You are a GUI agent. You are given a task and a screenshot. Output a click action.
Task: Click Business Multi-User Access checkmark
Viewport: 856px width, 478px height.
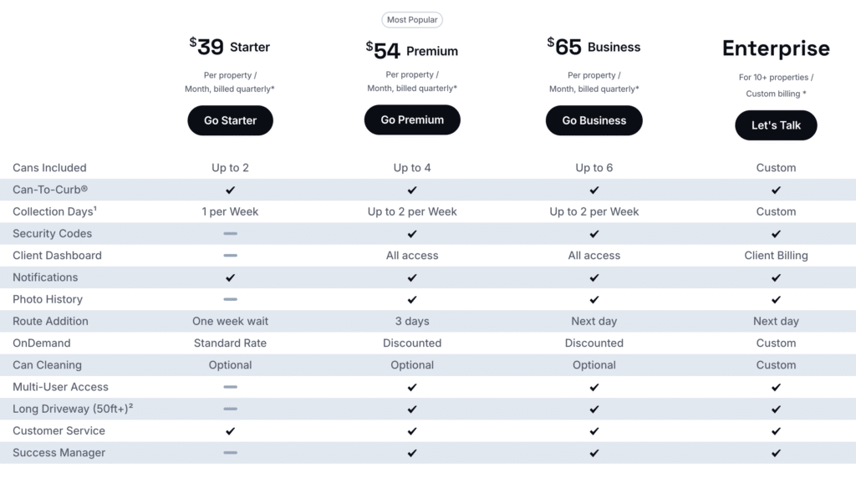[594, 387]
